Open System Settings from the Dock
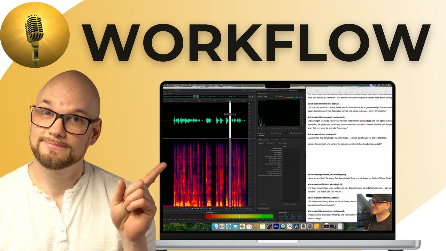The image size is (446, 251). tap(310, 226)
